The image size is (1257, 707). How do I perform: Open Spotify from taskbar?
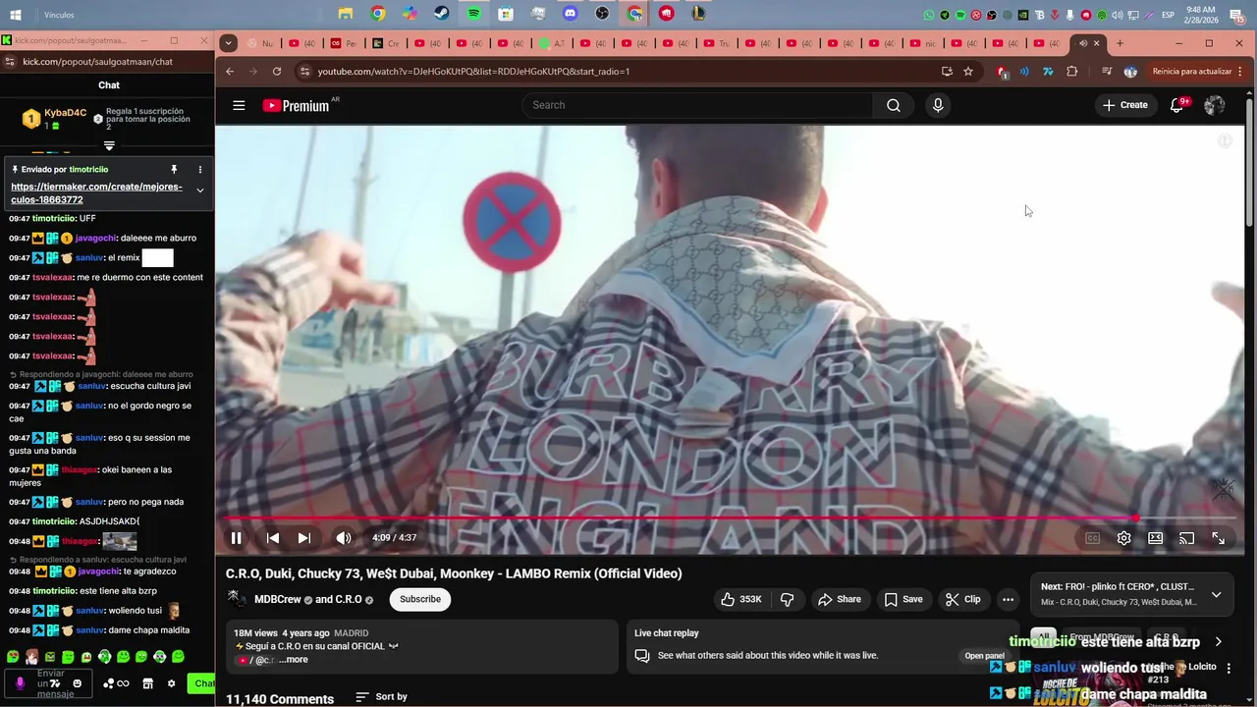click(473, 14)
